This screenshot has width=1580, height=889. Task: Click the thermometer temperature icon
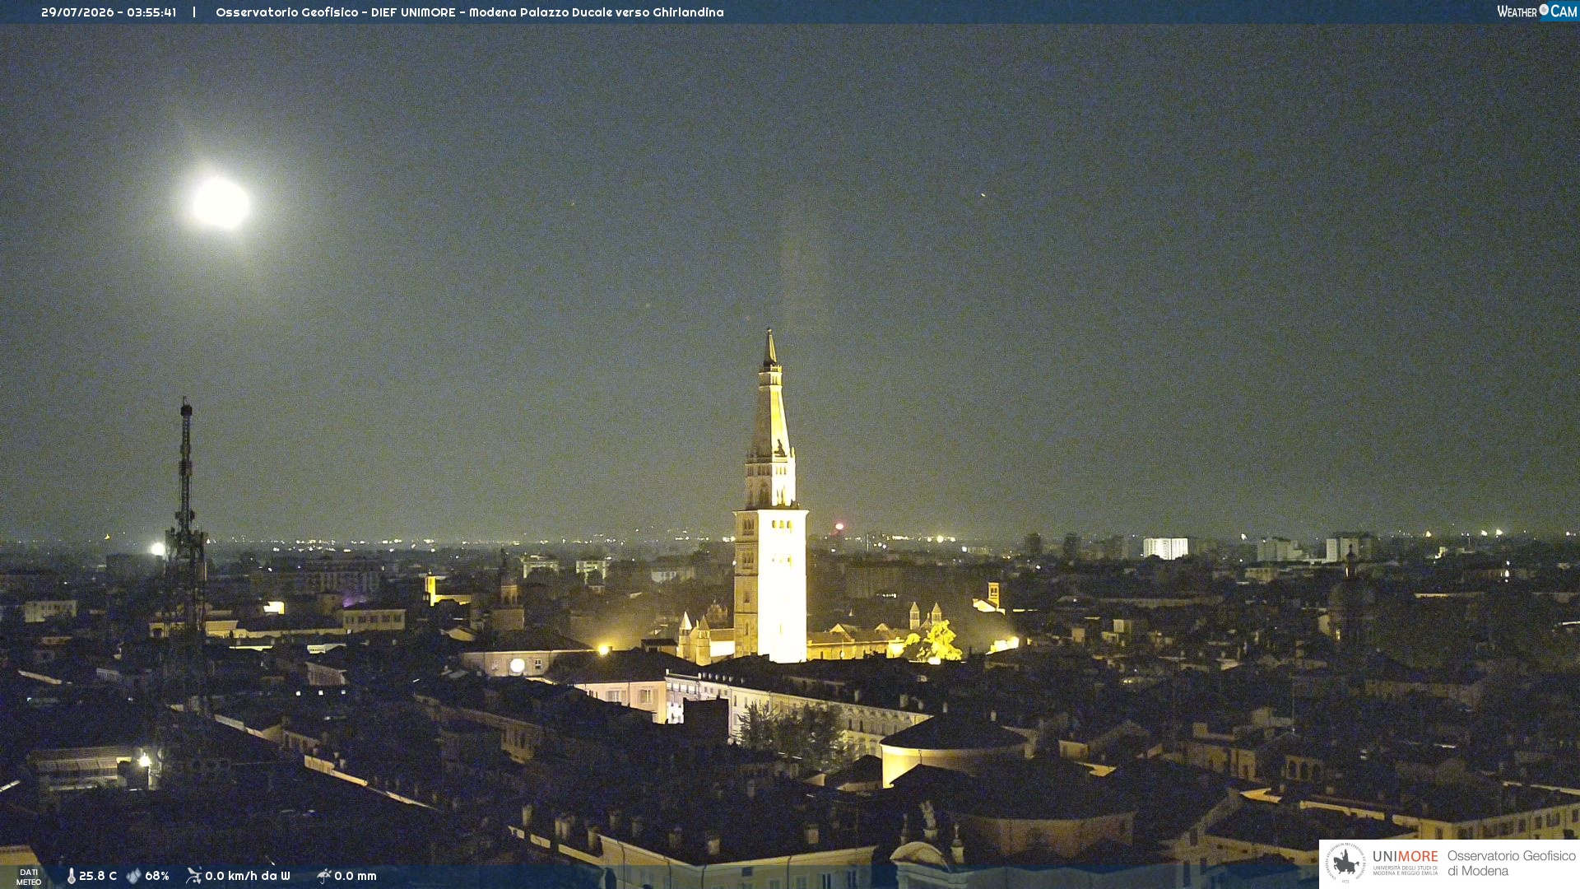point(72,876)
